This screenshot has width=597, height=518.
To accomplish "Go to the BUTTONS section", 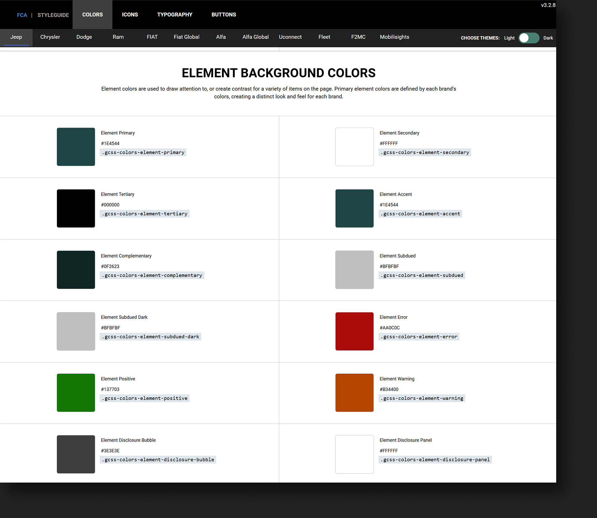I will (x=224, y=15).
